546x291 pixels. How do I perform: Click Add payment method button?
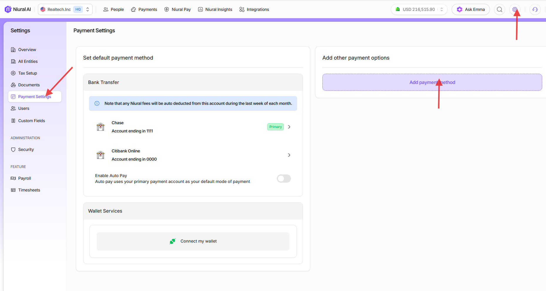click(432, 82)
